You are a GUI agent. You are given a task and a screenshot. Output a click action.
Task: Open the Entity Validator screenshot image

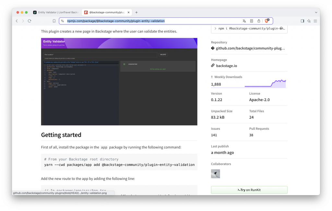119,82
